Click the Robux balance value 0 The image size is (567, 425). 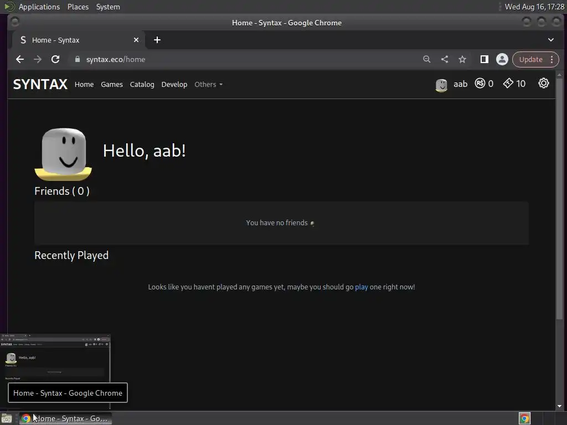pos(491,84)
